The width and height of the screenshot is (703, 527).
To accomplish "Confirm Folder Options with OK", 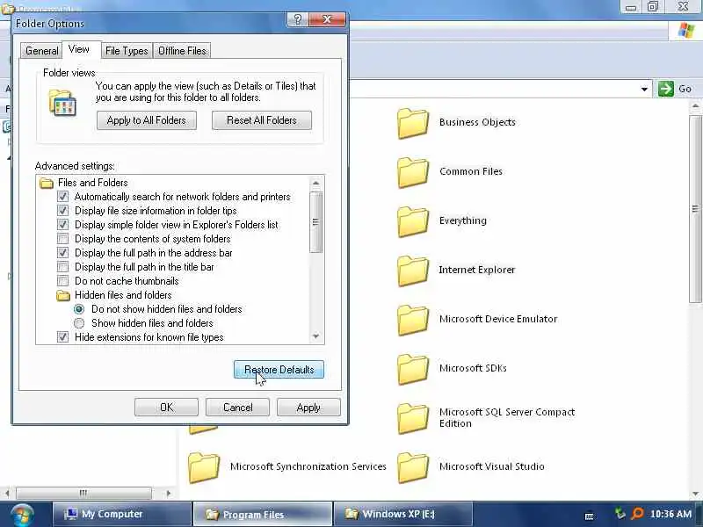I will pos(166,408).
